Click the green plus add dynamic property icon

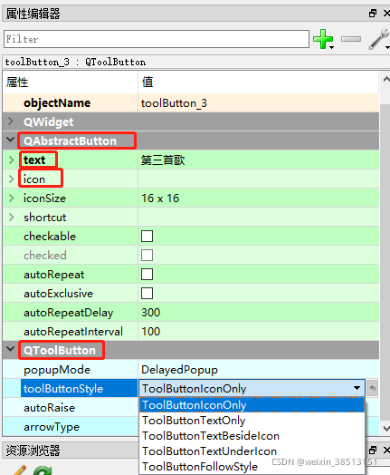tap(323, 39)
